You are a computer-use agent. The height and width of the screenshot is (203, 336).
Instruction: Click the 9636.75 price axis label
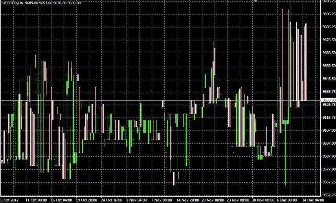329,91
